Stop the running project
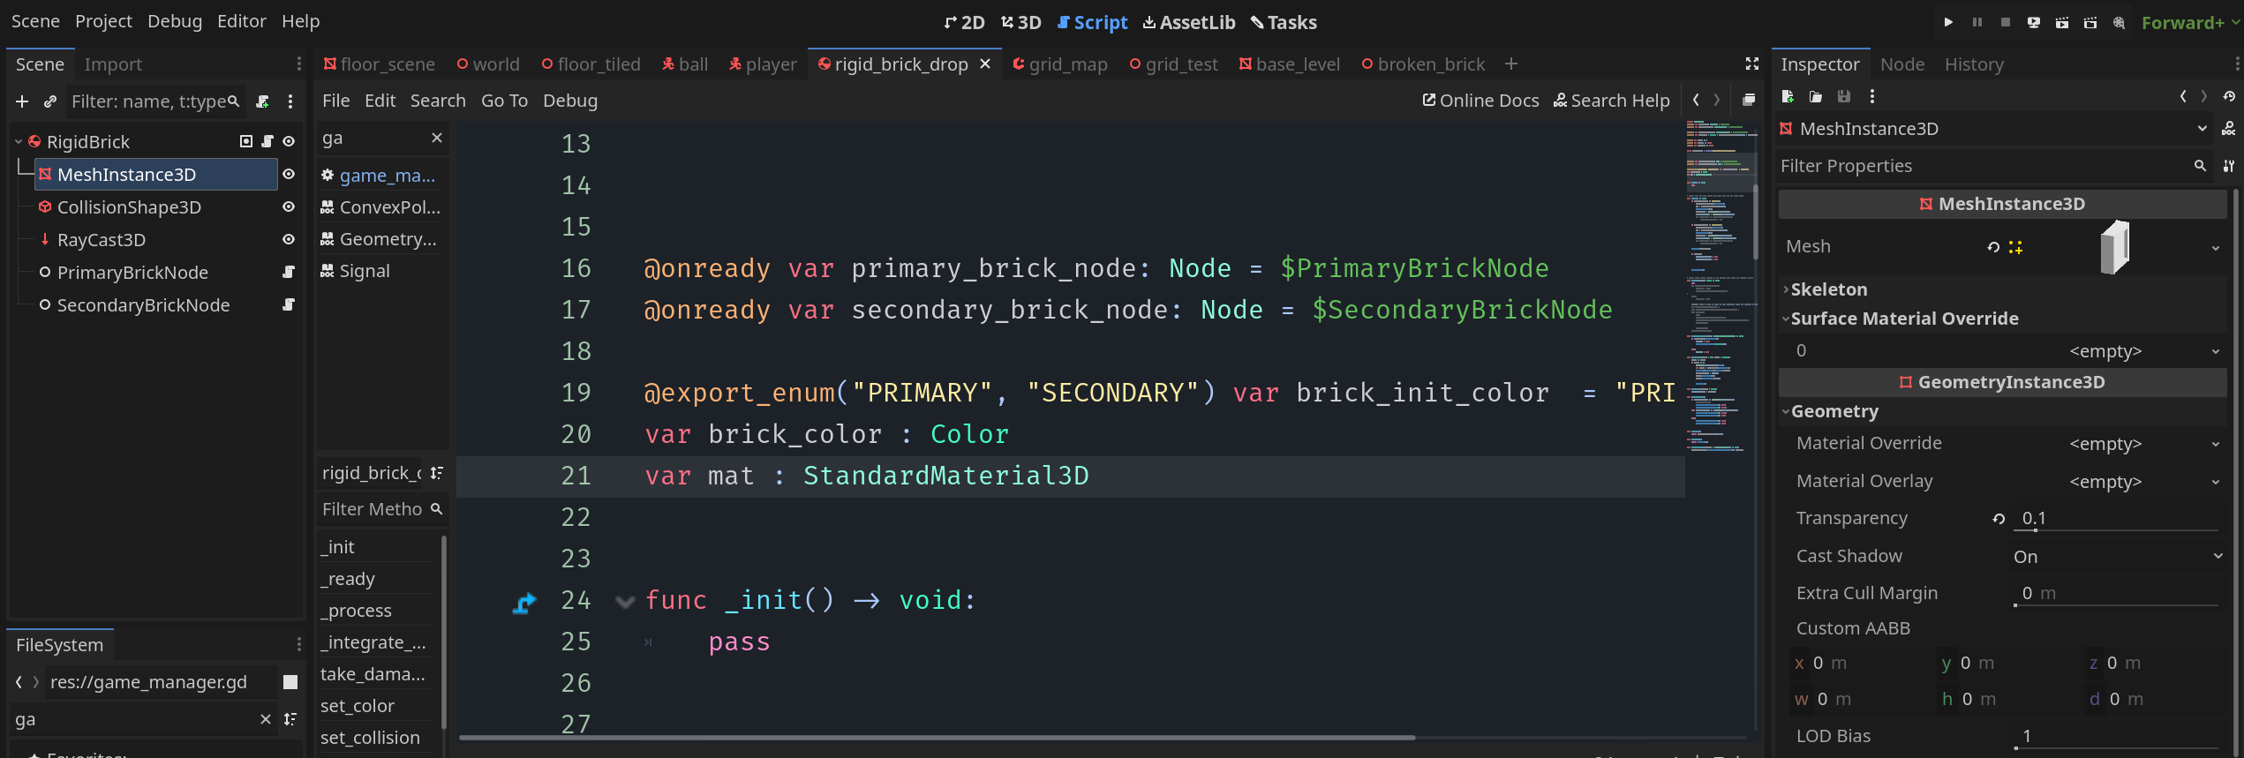This screenshot has width=2244, height=758. coord(2006,22)
